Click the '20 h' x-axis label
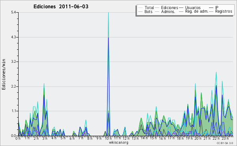The width and height of the screenshot is (237, 146). 198,139
